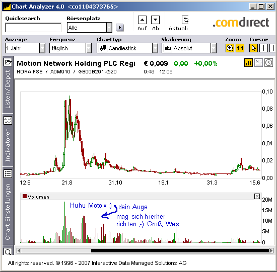Minimize the Chart Analyzer window

tap(253, 7)
